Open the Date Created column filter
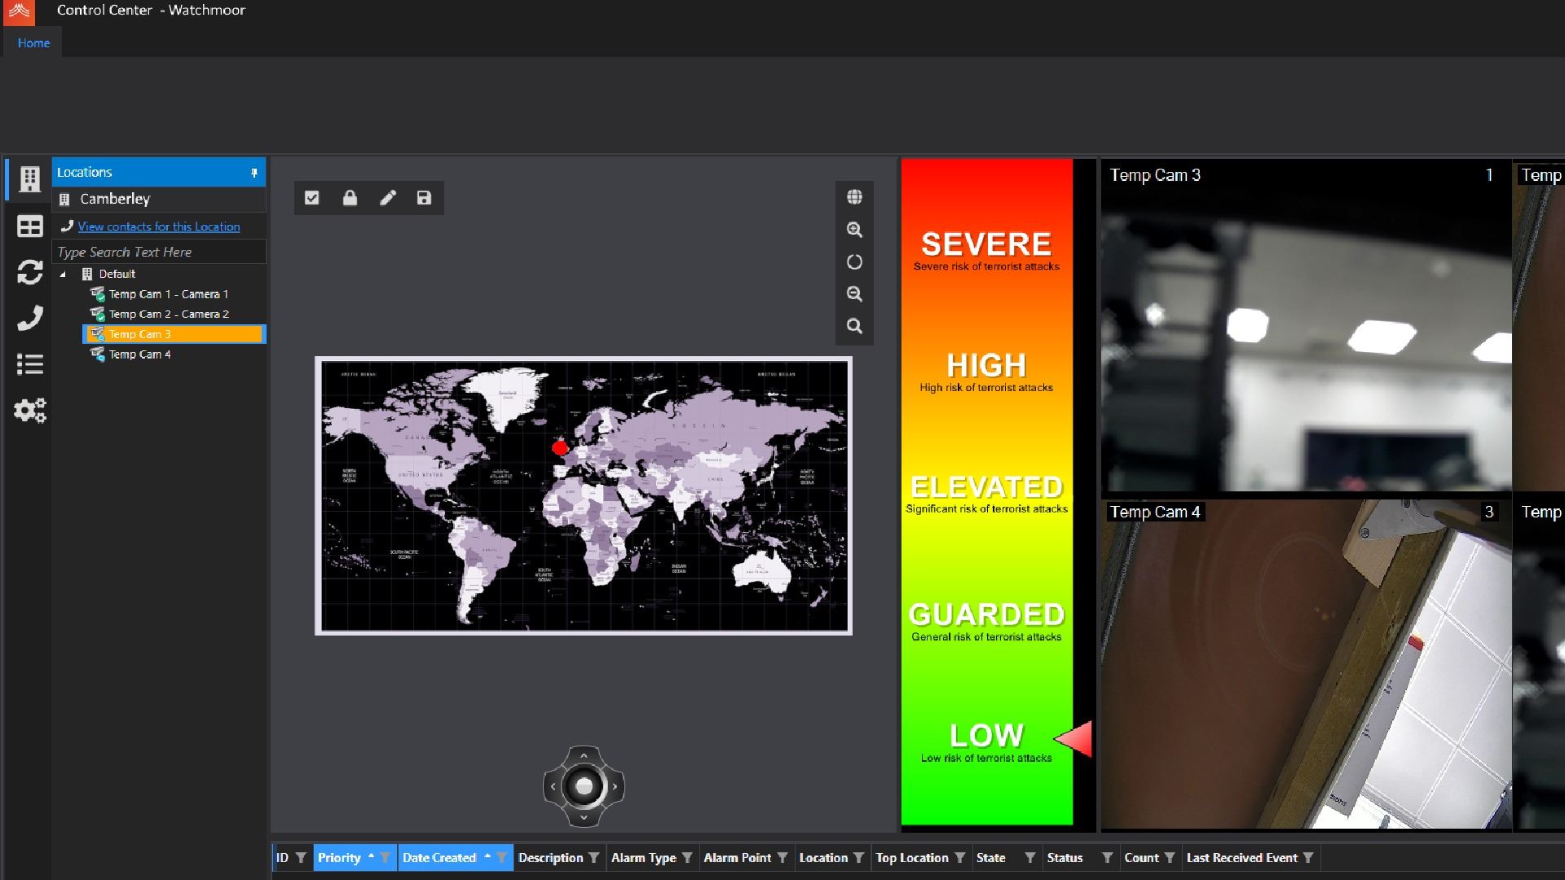Image resolution: width=1565 pixels, height=880 pixels. pos(501,858)
